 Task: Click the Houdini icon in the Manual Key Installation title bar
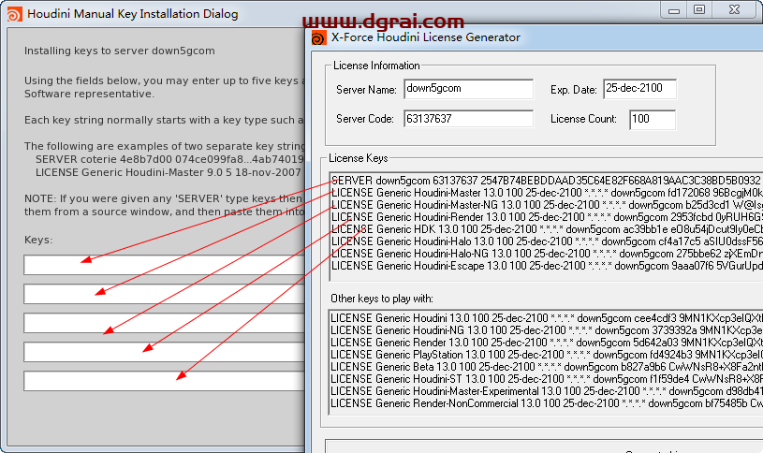[x=14, y=15]
